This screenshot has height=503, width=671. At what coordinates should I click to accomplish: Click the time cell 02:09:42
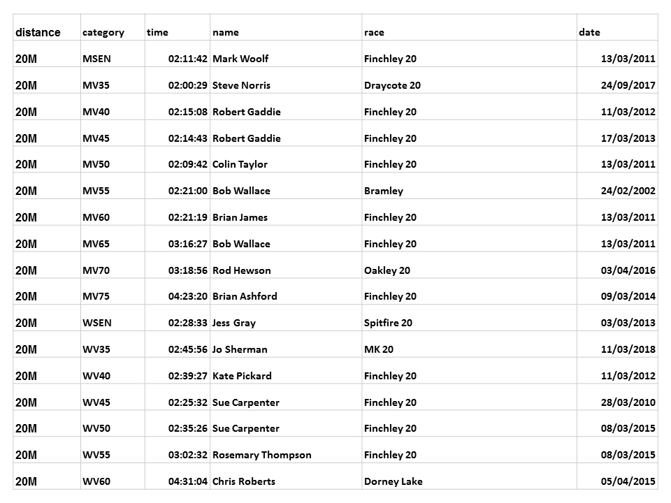[187, 164]
